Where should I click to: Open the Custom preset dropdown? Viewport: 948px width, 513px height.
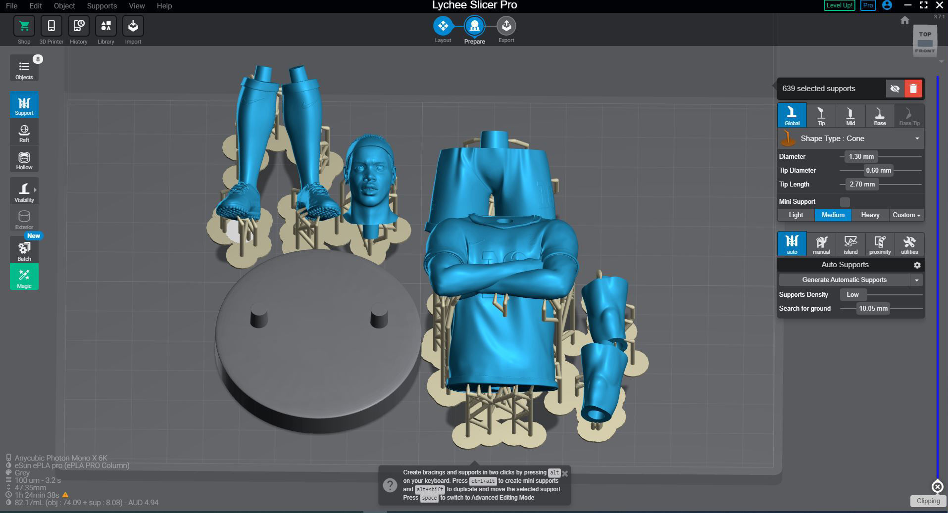(x=906, y=215)
